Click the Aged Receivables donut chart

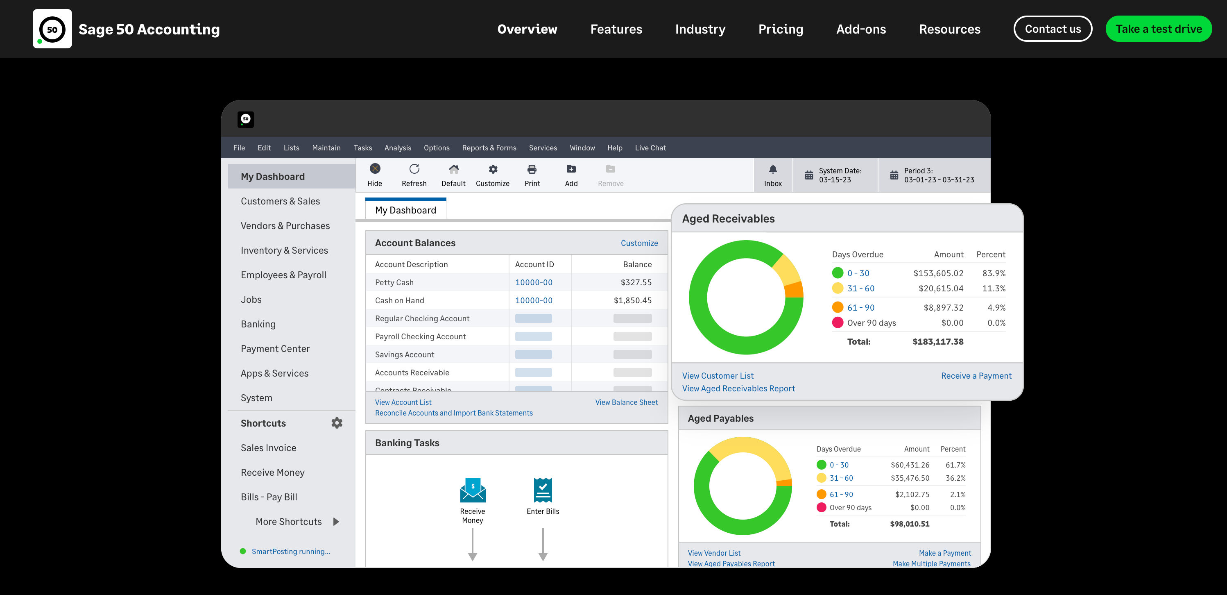(745, 297)
